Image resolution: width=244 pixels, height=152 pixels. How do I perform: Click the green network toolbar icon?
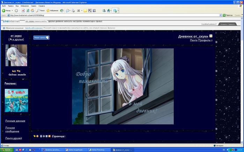pyautogui.click(x=104, y=10)
